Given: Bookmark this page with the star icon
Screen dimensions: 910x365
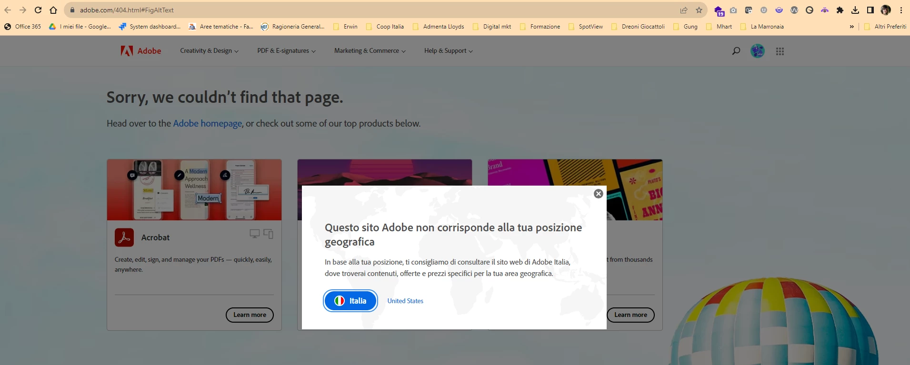Looking at the screenshot, I should click(699, 10).
